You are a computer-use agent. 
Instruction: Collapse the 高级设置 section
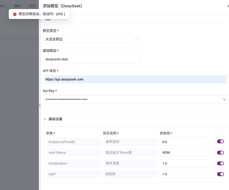pyautogui.click(x=45, y=119)
